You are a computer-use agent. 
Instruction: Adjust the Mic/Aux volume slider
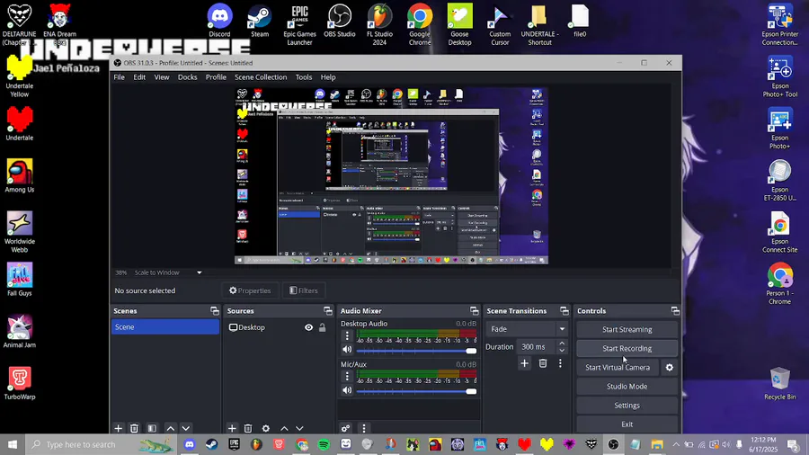416,391
